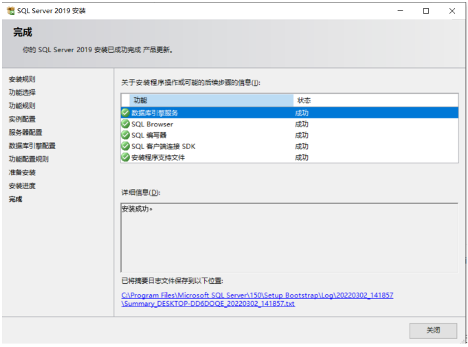Screen dimensions: 468x347
Task: Select the 安装程序支持文件 row
Action: [289, 157]
